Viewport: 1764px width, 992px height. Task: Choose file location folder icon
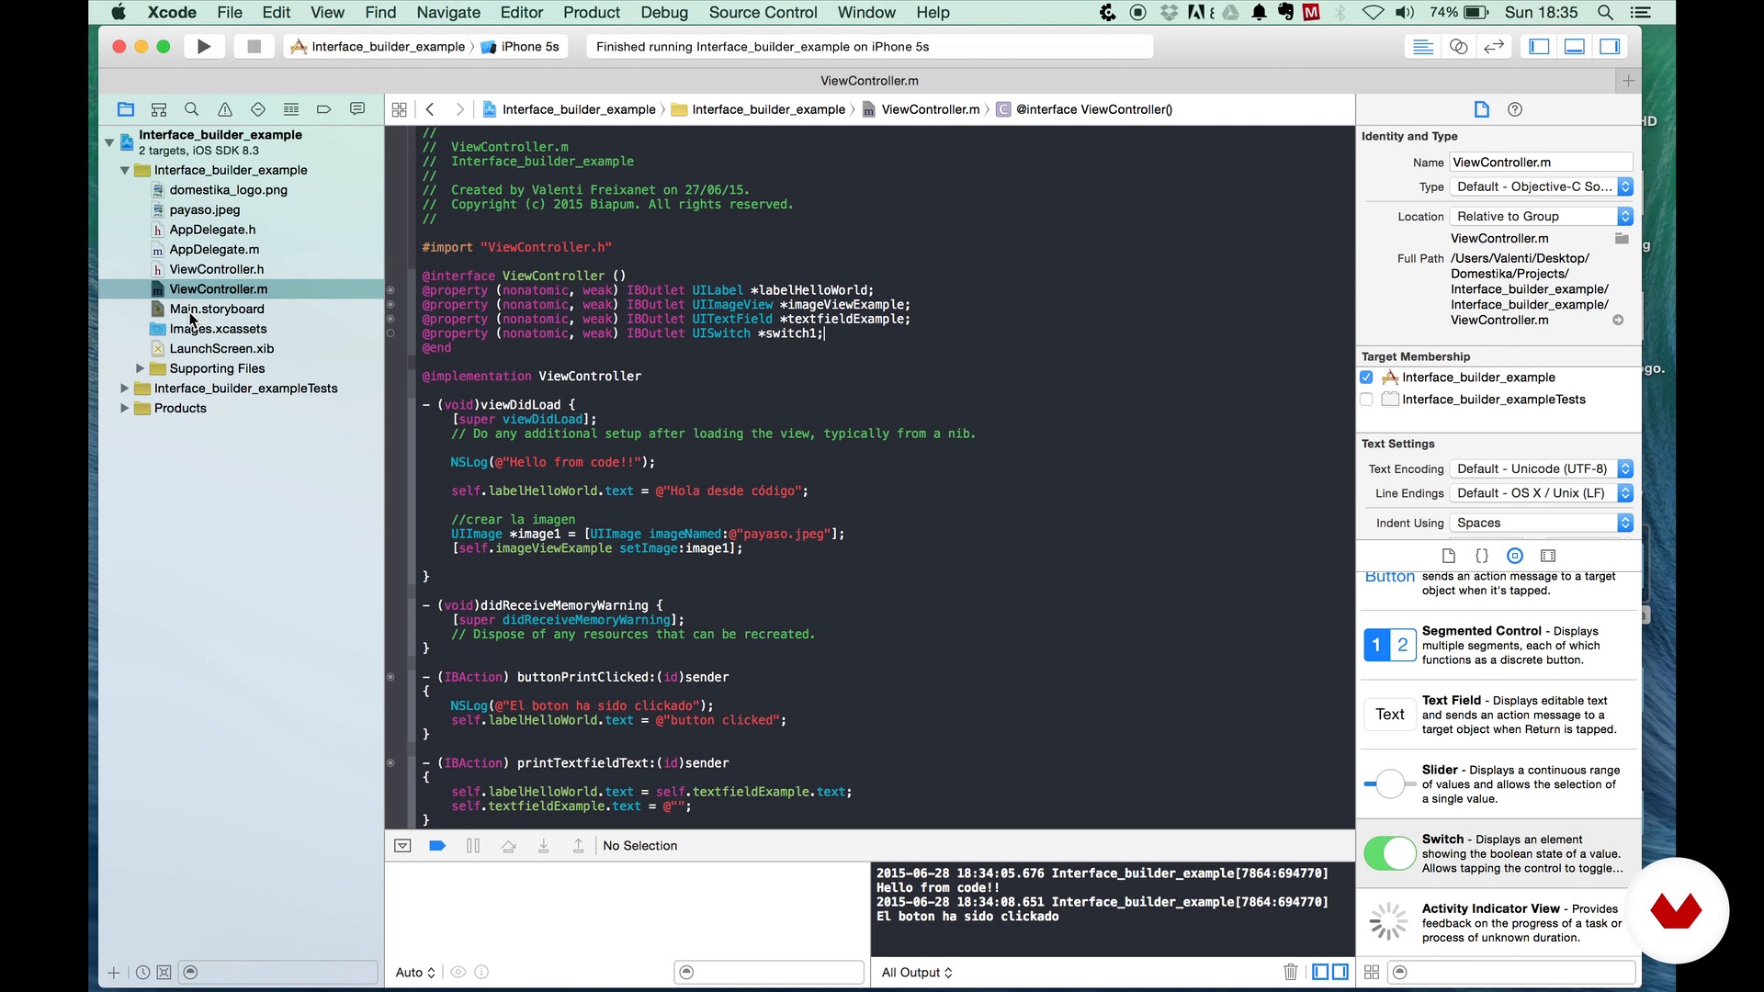(1622, 239)
